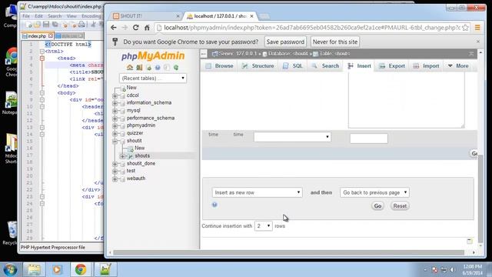Click Chrome's home button
492x277 pixels.
(x=147, y=28)
